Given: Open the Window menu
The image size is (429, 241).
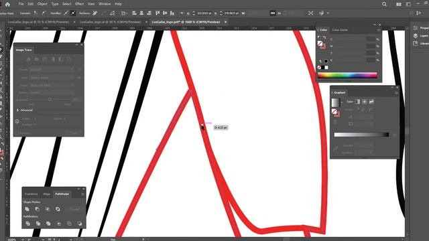Looking at the screenshot, I should click(x=105, y=4).
